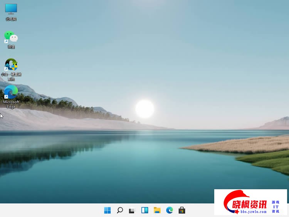Open the taskbar Search magnifier

coord(120,210)
